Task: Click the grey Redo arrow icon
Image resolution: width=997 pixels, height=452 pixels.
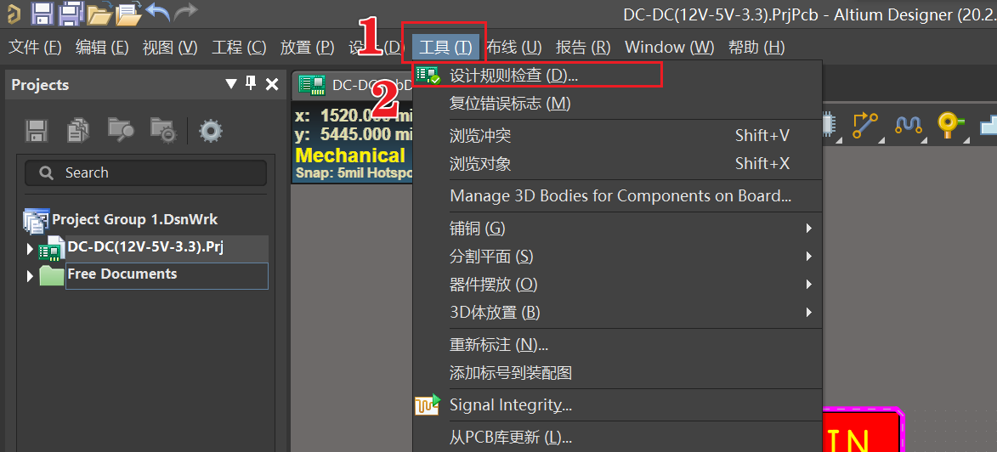Action: [x=185, y=11]
